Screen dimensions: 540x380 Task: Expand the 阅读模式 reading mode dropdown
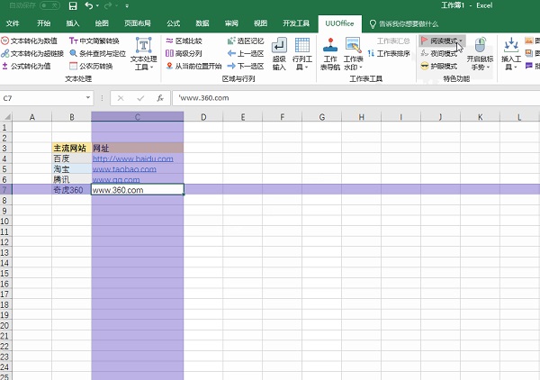pos(461,41)
